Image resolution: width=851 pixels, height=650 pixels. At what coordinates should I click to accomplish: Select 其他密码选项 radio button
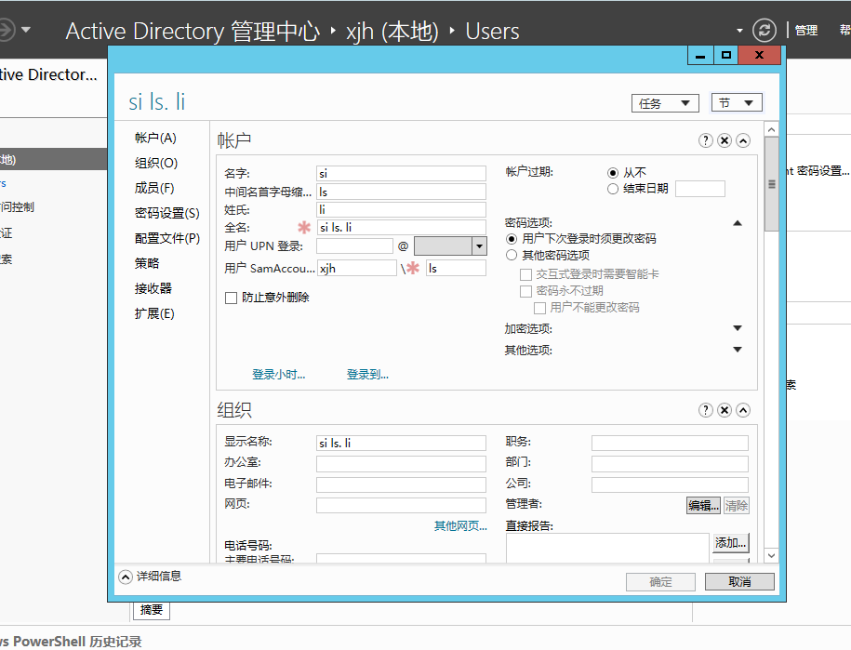click(x=512, y=255)
